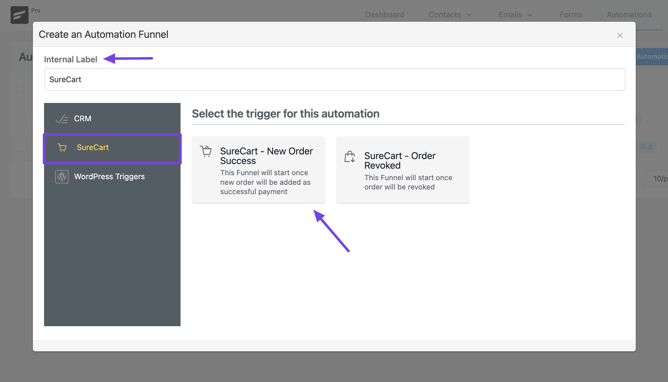Open the Automations menu item
Viewport: 668px width, 382px height.
629,15
